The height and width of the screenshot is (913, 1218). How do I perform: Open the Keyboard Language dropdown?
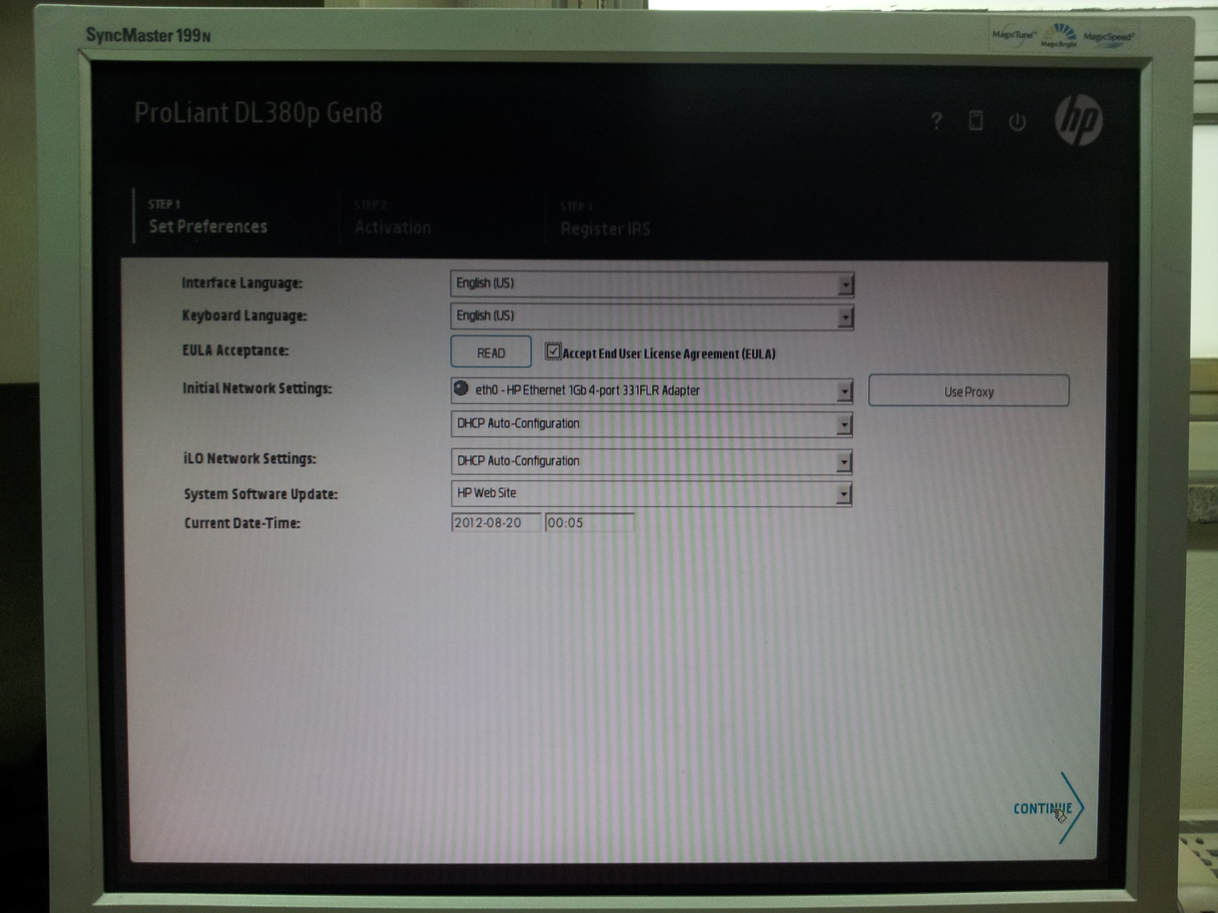pos(652,316)
